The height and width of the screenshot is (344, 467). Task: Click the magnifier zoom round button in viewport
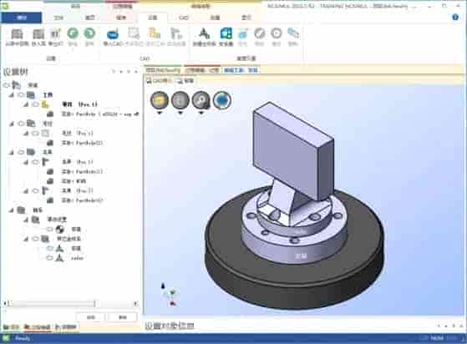point(201,100)
